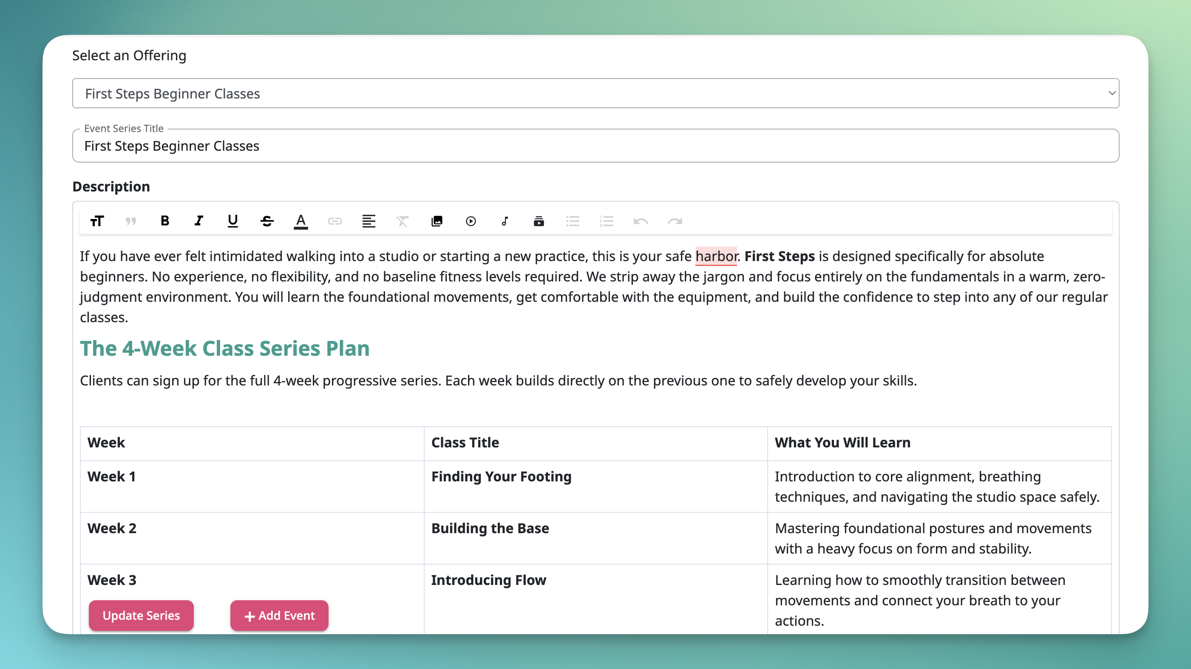
Task: Toggle italic formatting
Action: click(x=199, y=221)
